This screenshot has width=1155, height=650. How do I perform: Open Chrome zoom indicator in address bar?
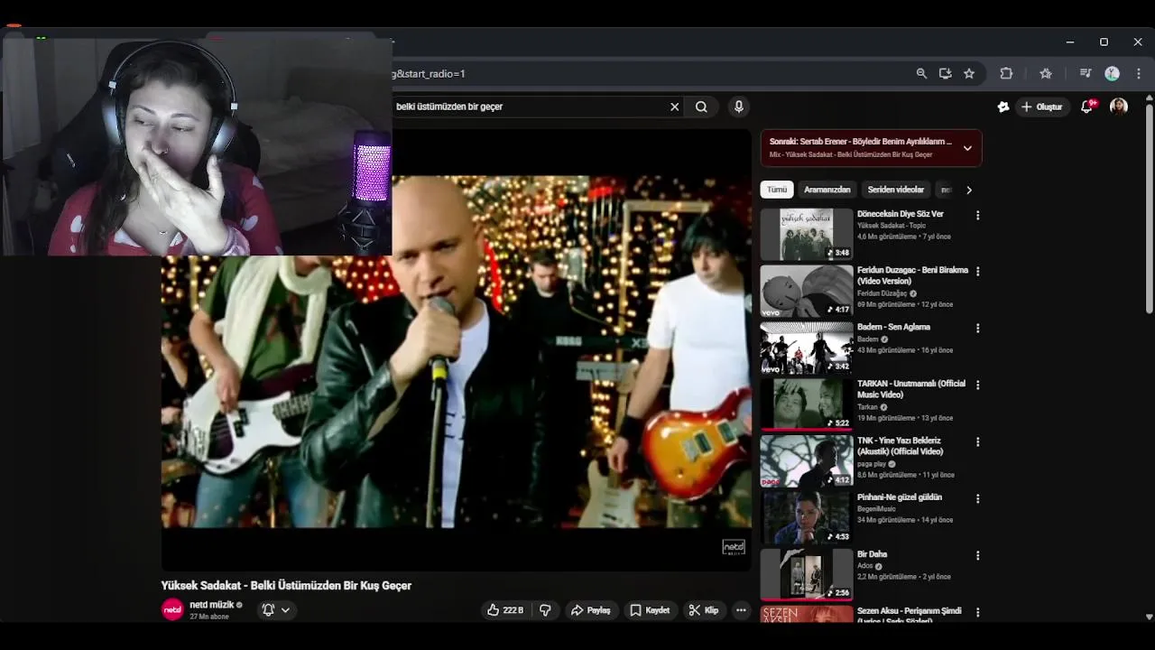[x=921, y=74]
